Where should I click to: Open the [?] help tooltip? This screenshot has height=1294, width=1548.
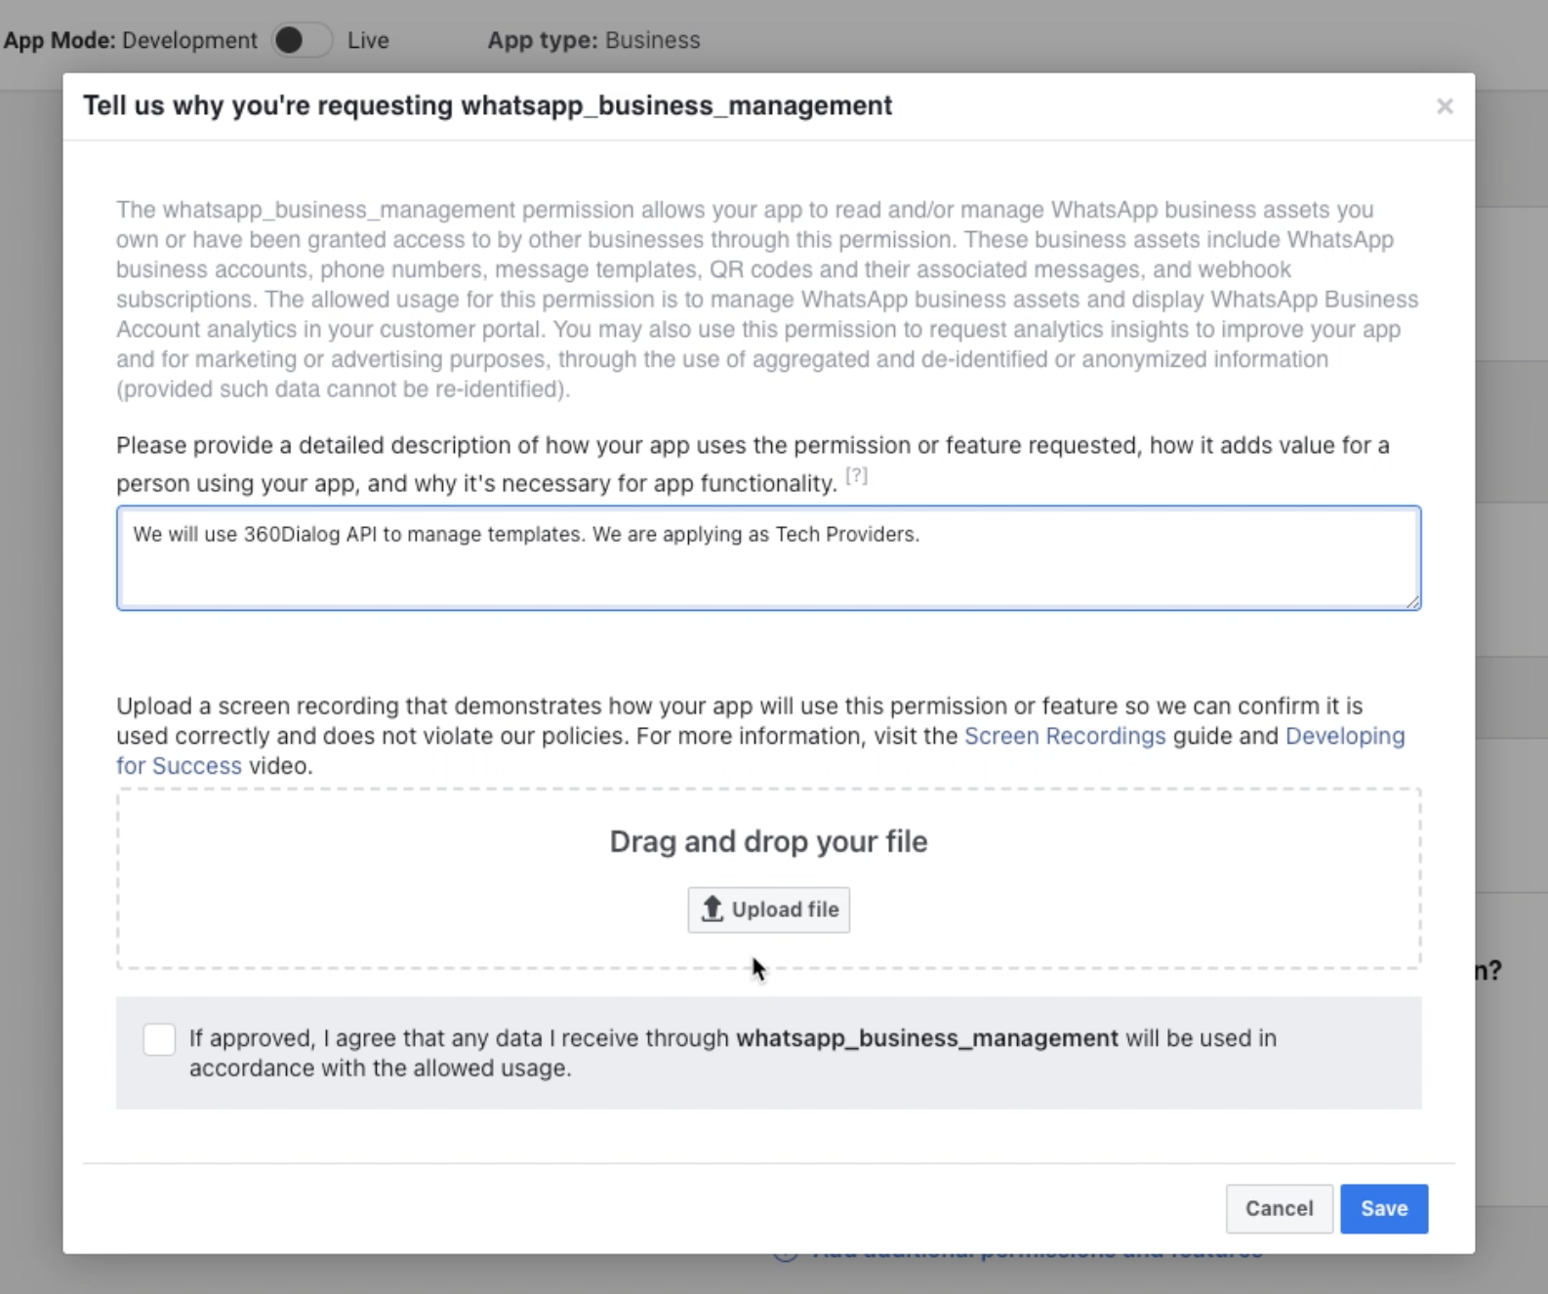point(856,476)
